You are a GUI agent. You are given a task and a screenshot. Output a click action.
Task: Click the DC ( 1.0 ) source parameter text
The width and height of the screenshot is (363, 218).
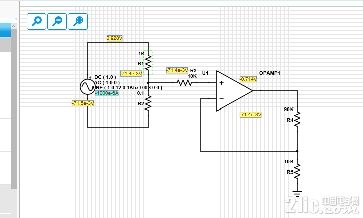[105, 77]
